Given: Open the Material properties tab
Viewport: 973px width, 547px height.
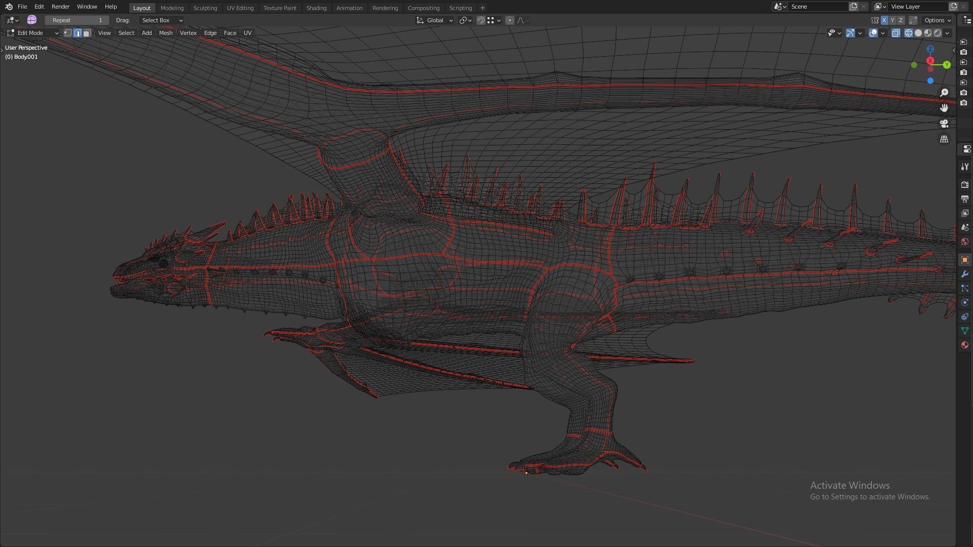Looking at the screenshot, I should coord(965,345).
